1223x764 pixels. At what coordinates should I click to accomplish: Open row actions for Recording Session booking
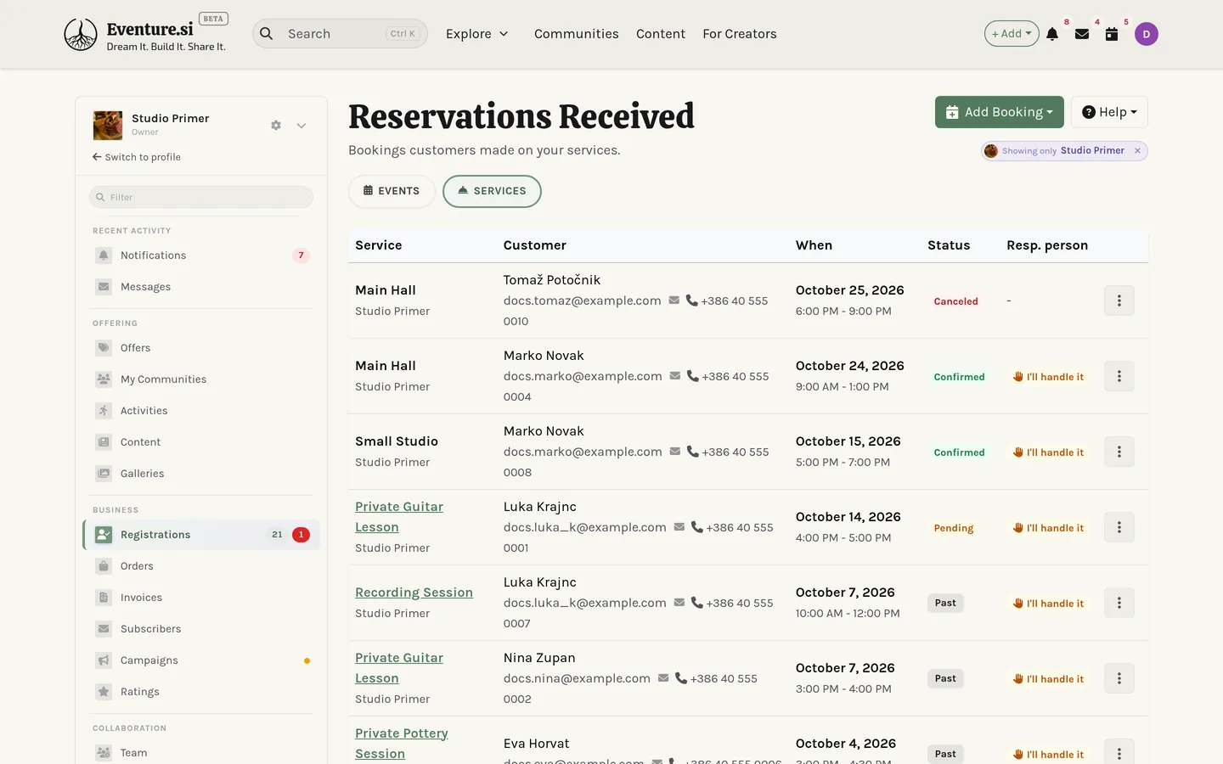pyautogui.click(x=1119, y=603)
